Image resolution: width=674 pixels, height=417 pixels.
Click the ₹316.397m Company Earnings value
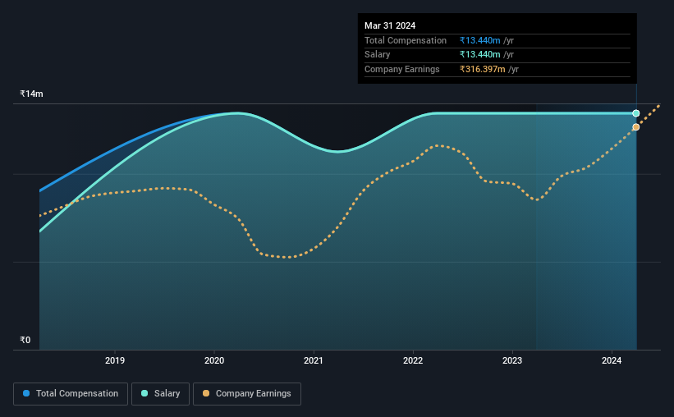(482, 69)
